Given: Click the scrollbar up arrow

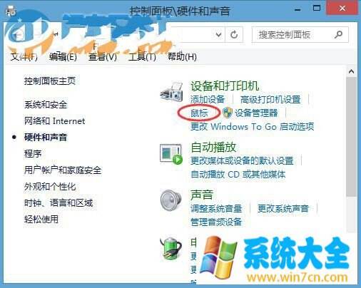Looking at the screenshot, I should (351, 71).
